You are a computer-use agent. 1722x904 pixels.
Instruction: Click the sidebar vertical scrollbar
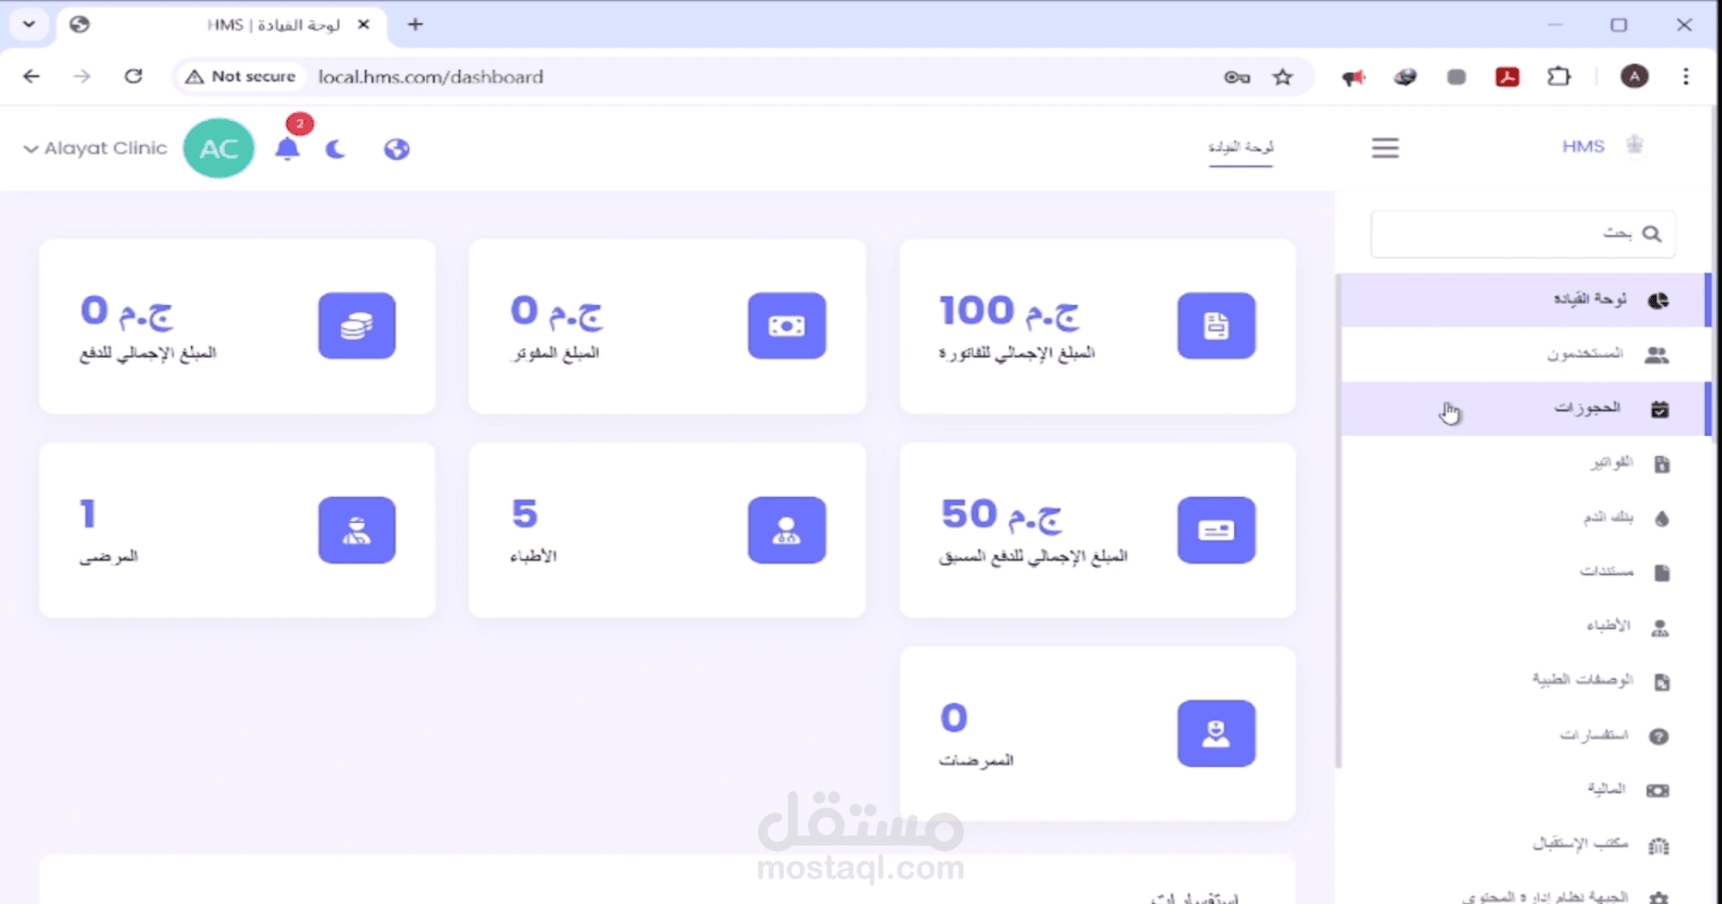point(1338,520)
